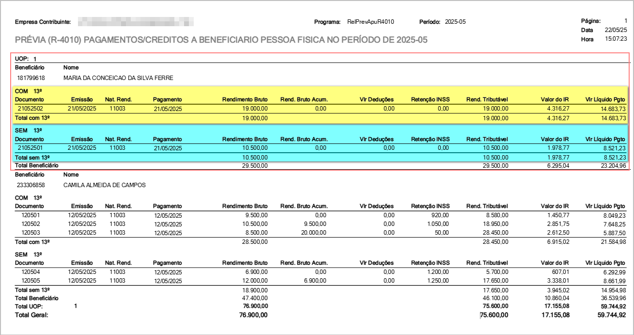Click document number "21052502"
634x335 pixels.
(31, 109)
